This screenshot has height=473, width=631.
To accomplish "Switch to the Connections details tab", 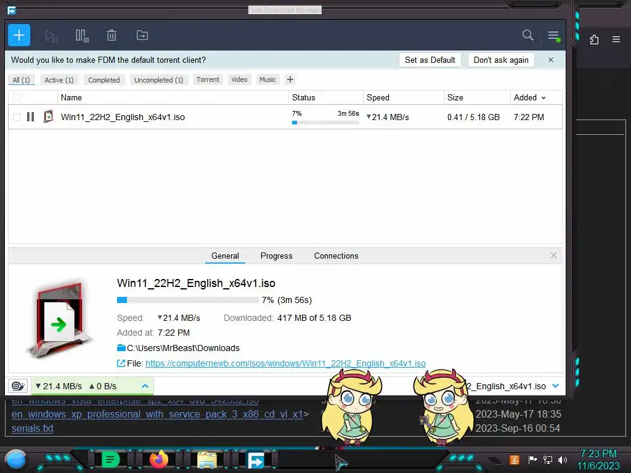I will (x=336, y=256).
